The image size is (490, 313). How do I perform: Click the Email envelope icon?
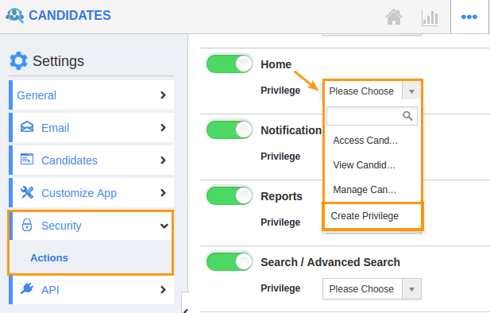point(27,127)
